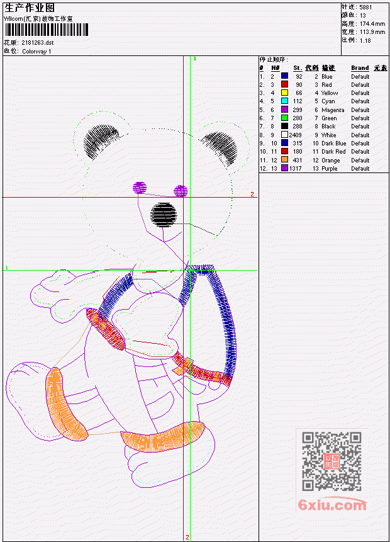This screenshot has width=390, height=542.
Task: Choose the Dark Blue color swatch
Action: coord(284,143)
